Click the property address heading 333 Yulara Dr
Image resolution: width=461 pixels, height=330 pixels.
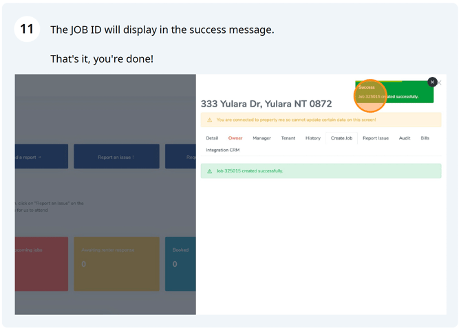tap(266, 104)
